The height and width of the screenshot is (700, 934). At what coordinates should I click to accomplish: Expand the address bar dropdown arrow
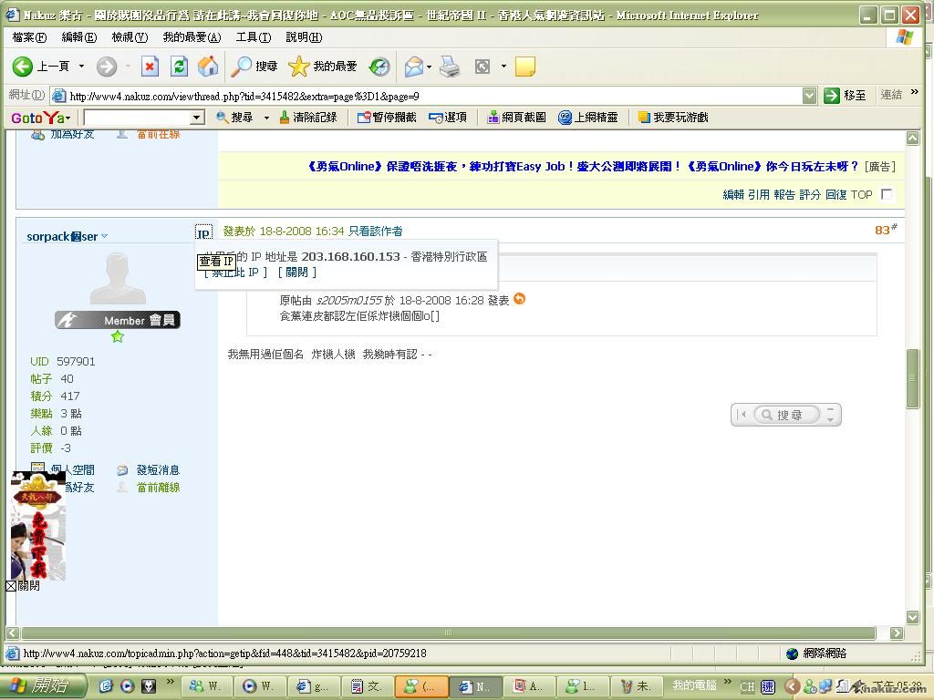tap(809, 95)
